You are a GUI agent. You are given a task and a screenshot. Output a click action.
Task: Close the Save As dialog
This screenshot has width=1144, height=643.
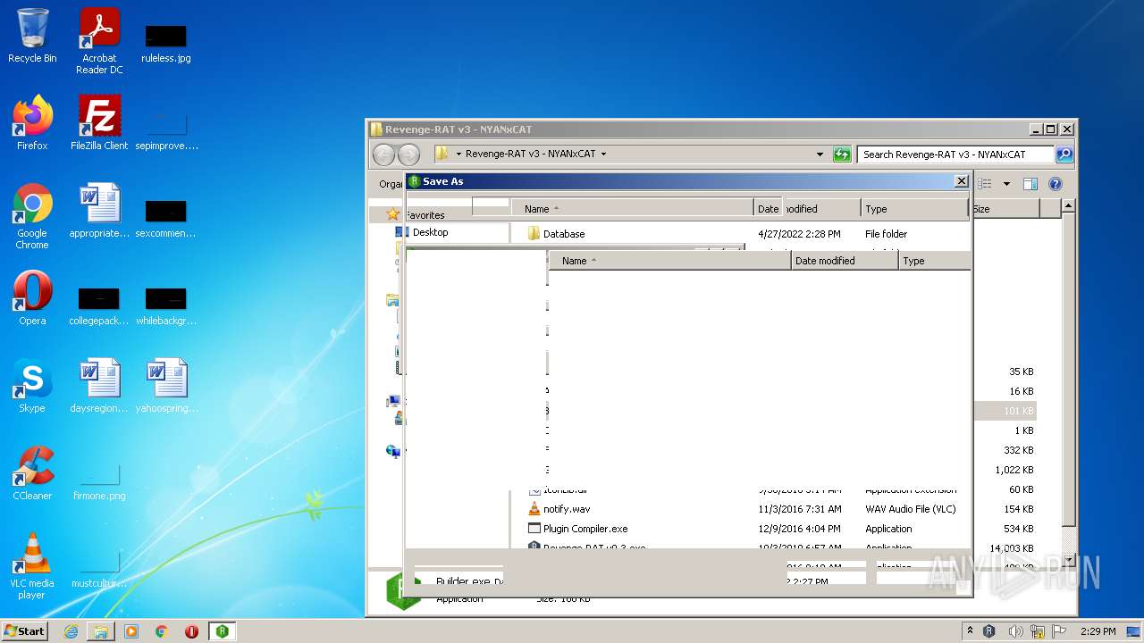[962, 181]
